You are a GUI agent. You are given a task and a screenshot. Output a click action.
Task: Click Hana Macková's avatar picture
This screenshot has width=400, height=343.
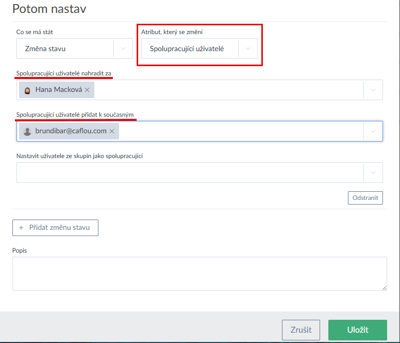point(27,90)
